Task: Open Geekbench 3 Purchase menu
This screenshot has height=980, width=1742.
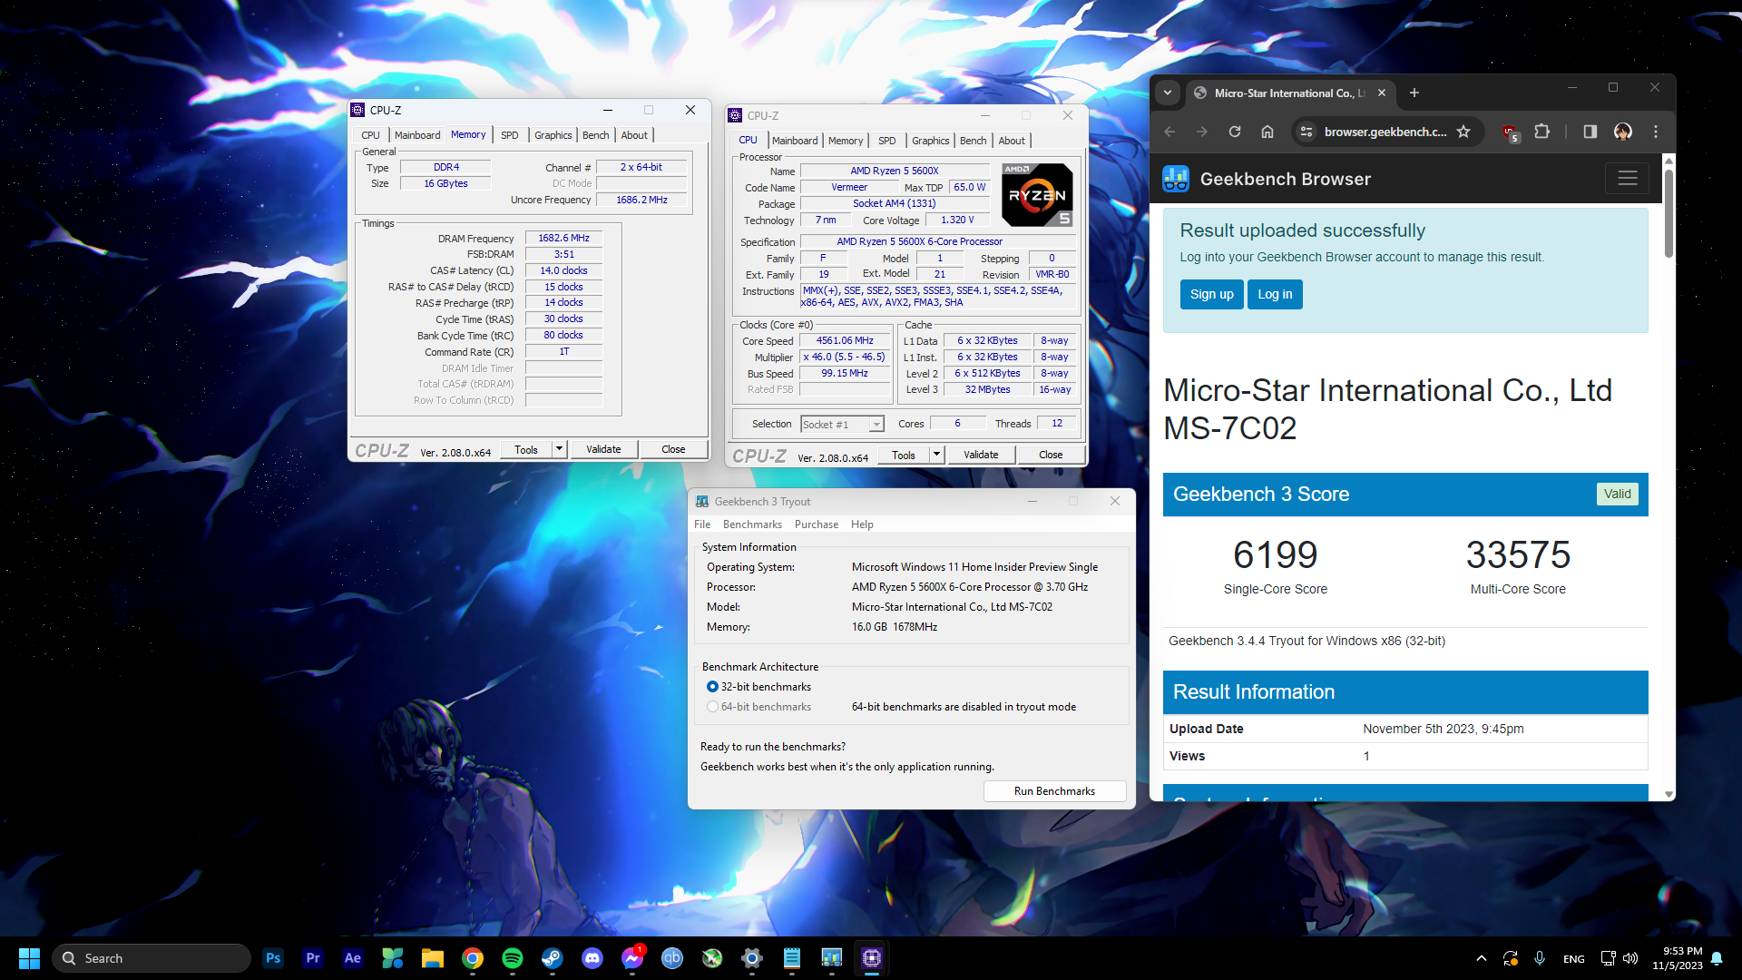Action: 817,524
